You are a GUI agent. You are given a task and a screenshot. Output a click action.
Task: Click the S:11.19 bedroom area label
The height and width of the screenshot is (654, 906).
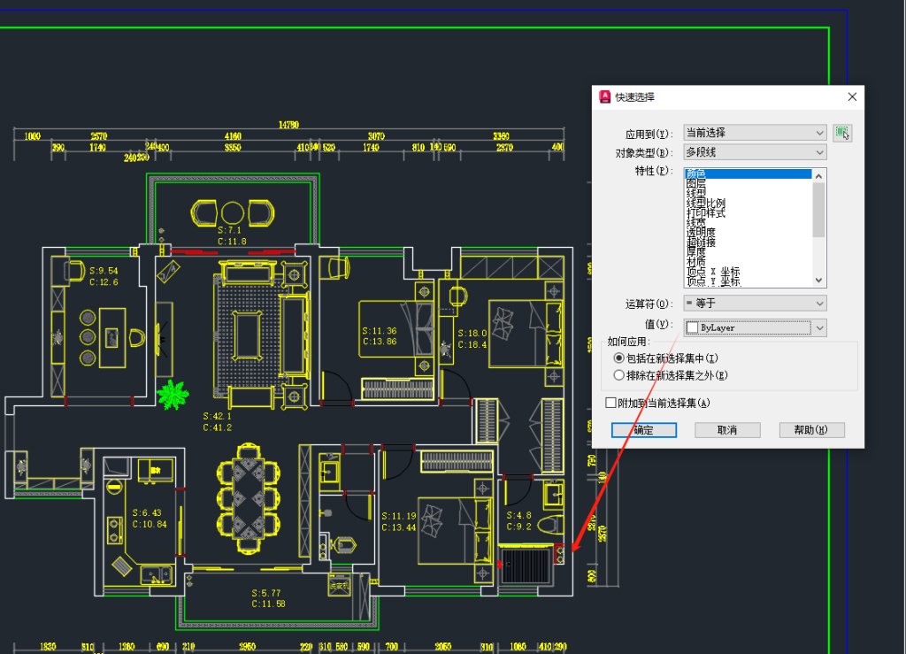[x=399, y=516]
